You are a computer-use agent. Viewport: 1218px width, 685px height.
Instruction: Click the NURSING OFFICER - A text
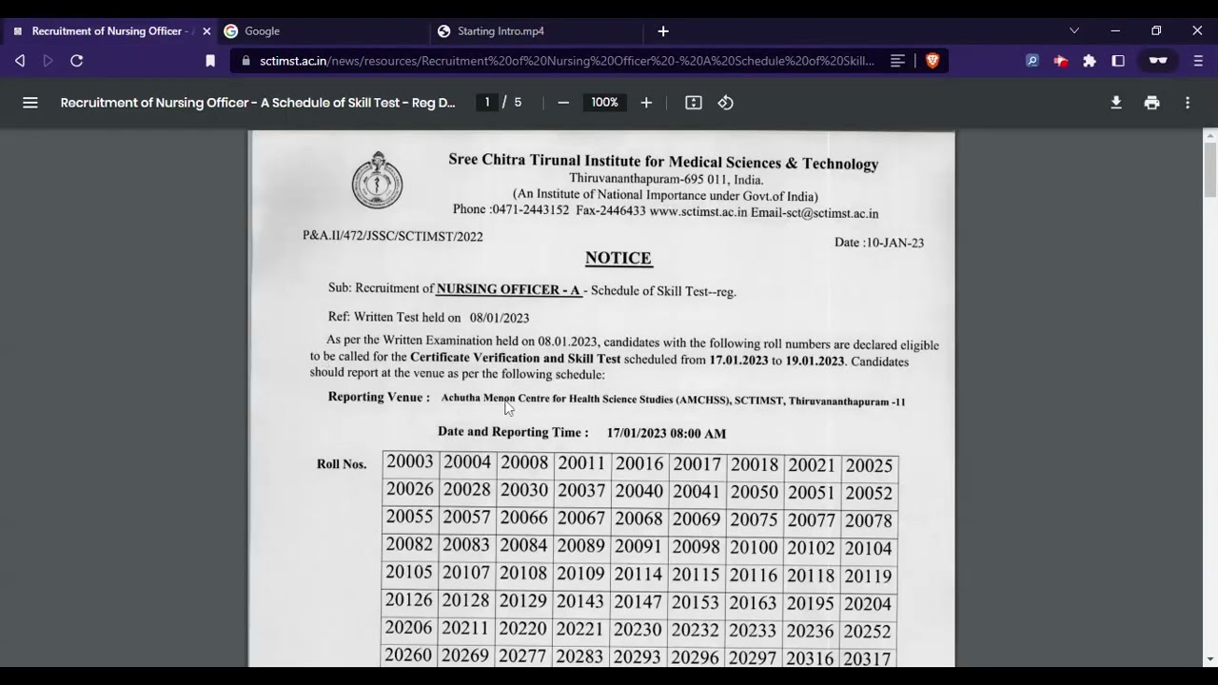tap(508, 289)
